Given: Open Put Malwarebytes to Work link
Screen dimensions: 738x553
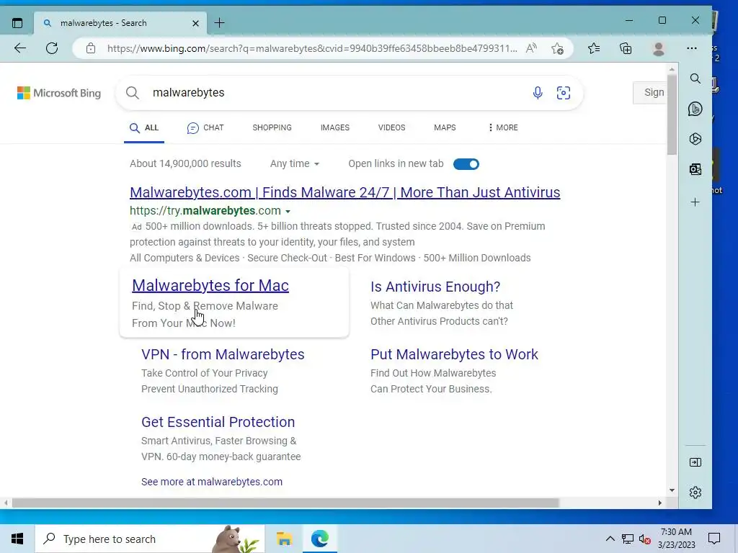Looking at the screenshot, I should (x=454, y=354).
